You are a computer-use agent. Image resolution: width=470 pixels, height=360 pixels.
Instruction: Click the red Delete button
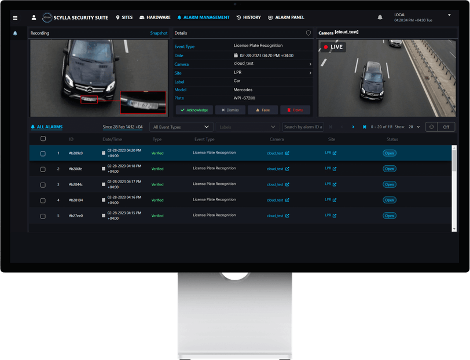pyautogui.click(x=295, y=110)
